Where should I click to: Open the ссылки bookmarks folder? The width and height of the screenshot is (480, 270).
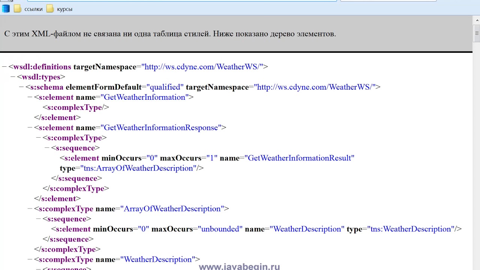click(28, 9)
